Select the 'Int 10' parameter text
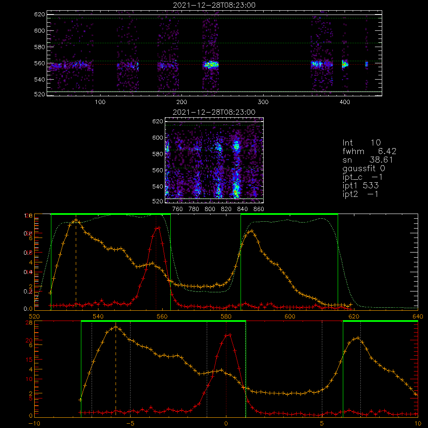 tap(361, 143)
